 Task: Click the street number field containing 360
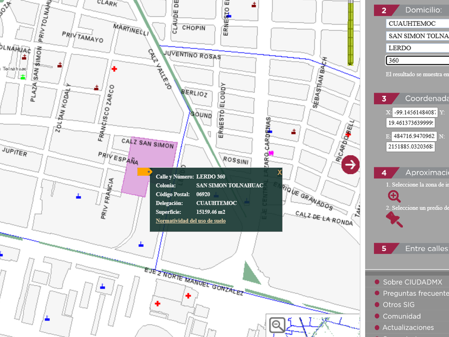[417, 60]
